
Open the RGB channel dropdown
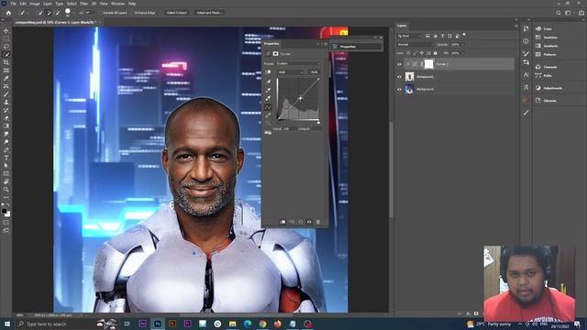click(x=291, y=71)
